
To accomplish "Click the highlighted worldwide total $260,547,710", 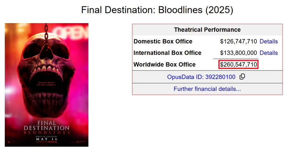I will [238, 64].
